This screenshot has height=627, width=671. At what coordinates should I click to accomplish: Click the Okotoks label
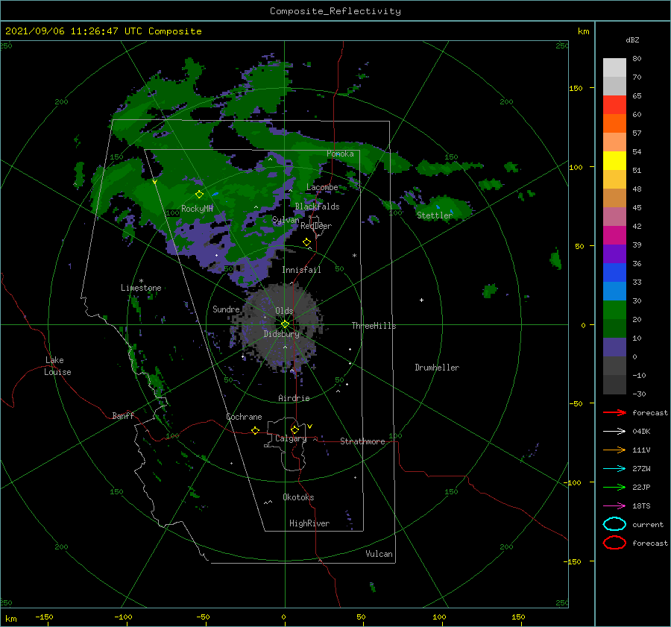[x=298, y=497]
